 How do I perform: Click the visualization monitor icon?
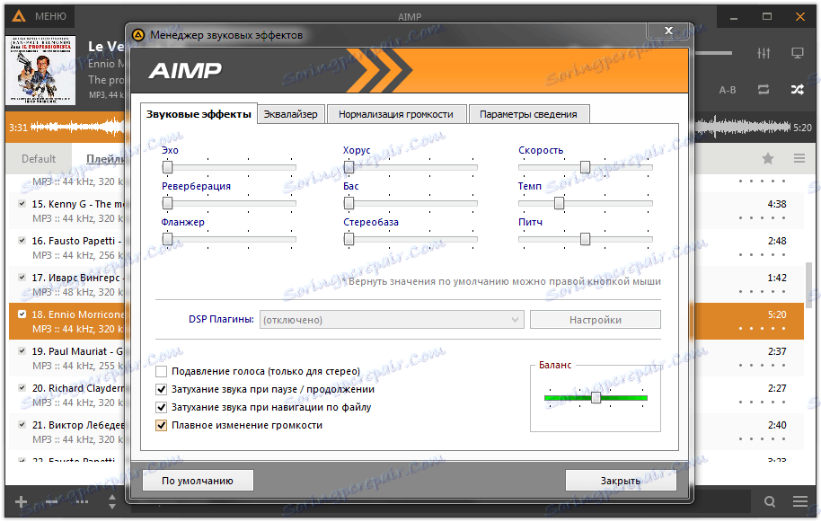point(797,52)
